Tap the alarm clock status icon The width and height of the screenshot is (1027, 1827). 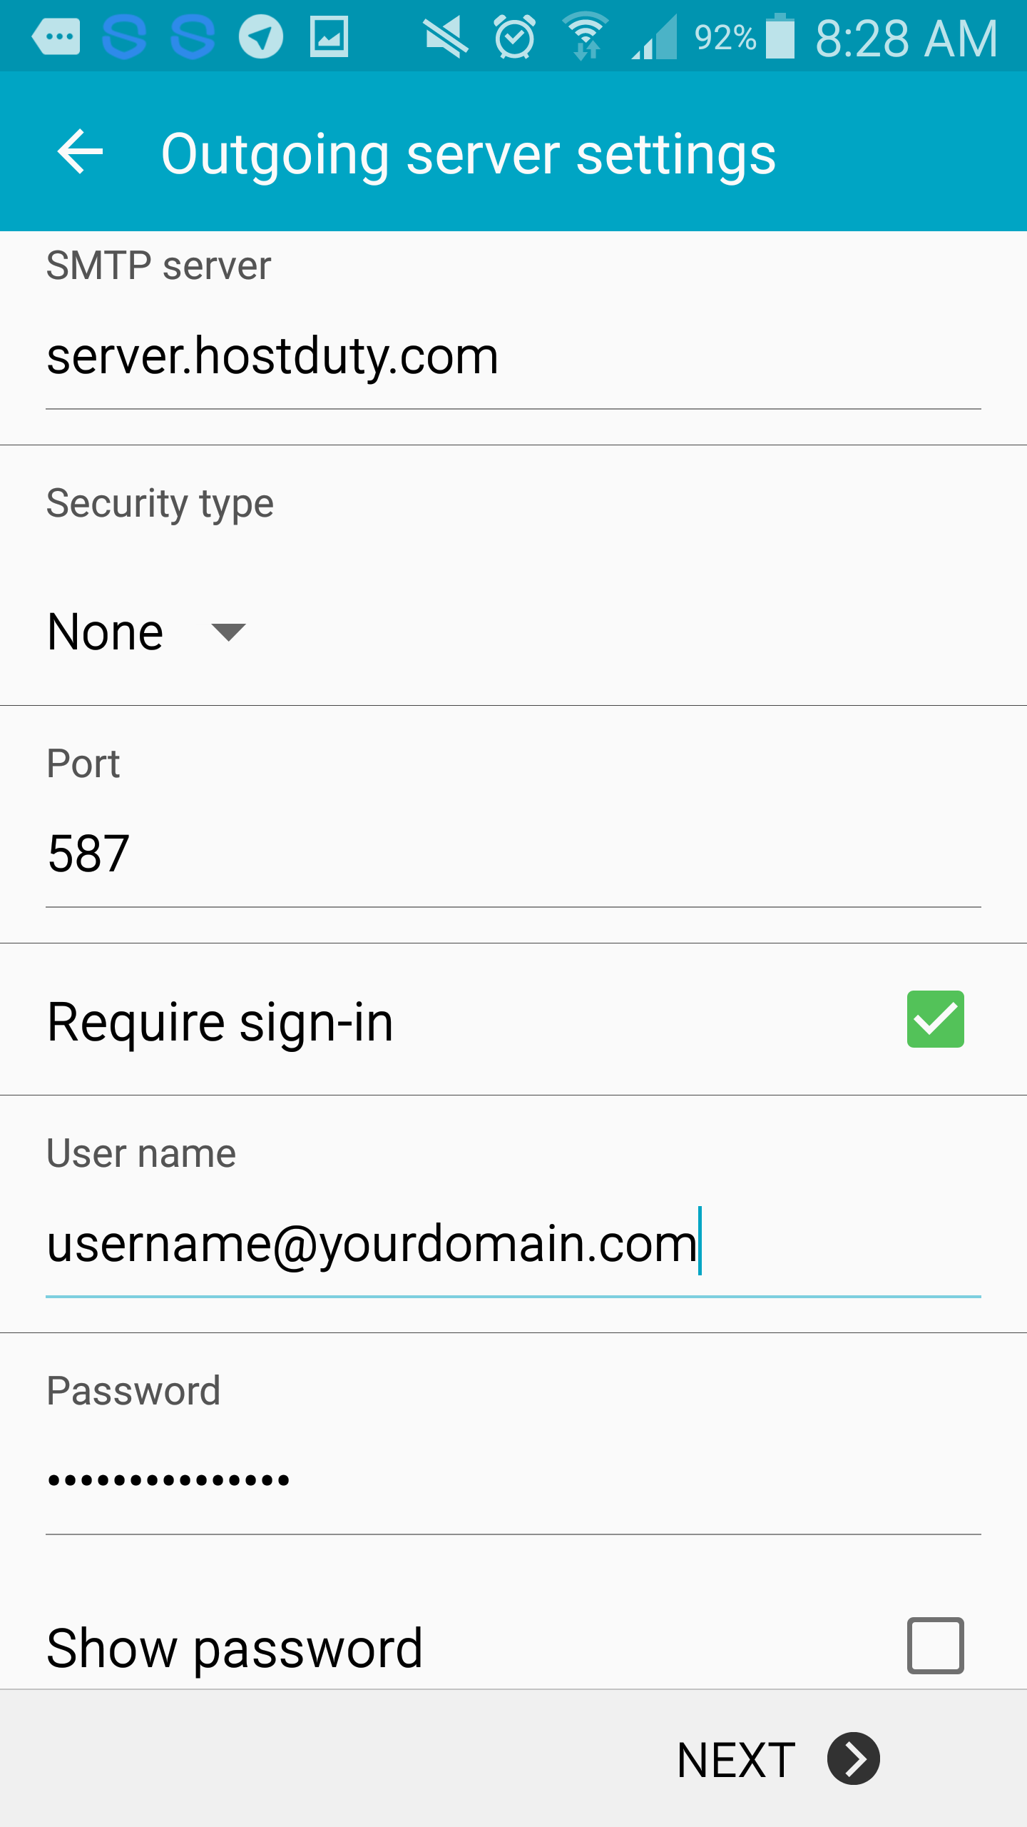514,37
